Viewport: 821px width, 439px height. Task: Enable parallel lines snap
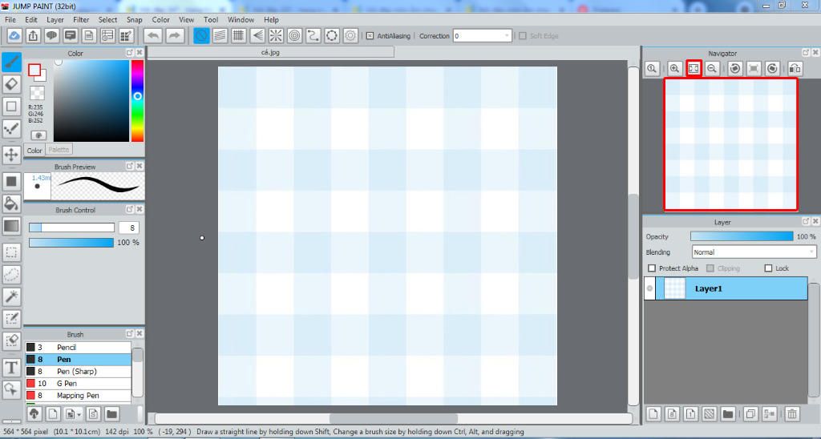220,35
